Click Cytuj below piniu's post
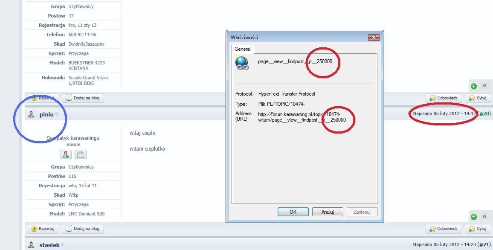This screenshot has width=493, height=250. (x=478, y=229)
